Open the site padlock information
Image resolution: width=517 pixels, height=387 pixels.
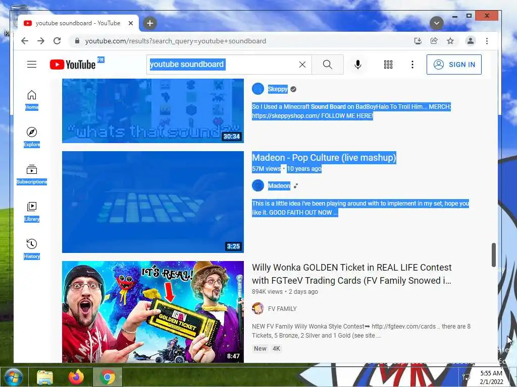(x=77, y=41)
